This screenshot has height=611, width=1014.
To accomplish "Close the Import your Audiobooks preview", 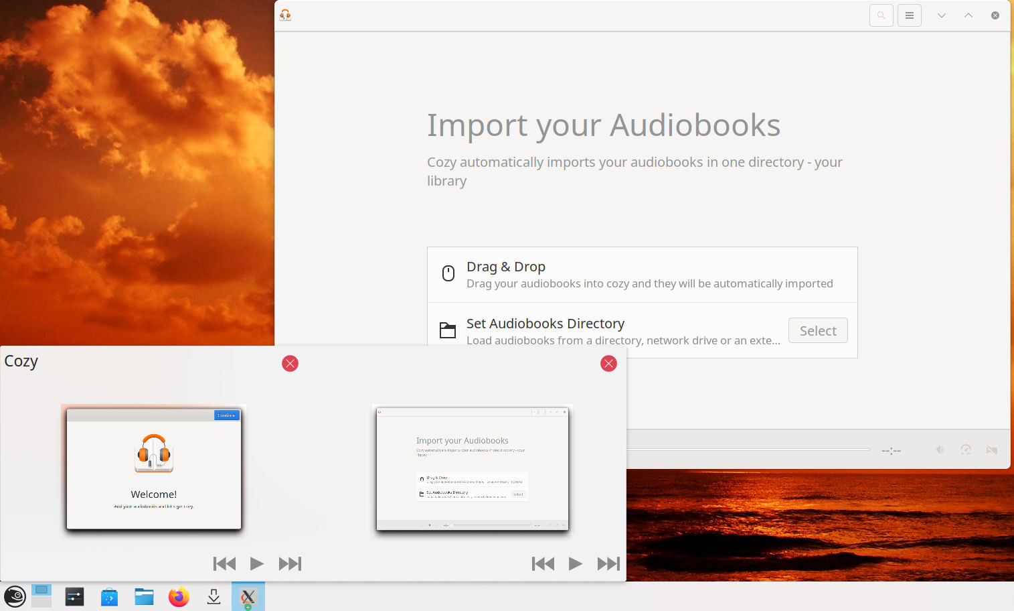I will [x=608, y=363].
